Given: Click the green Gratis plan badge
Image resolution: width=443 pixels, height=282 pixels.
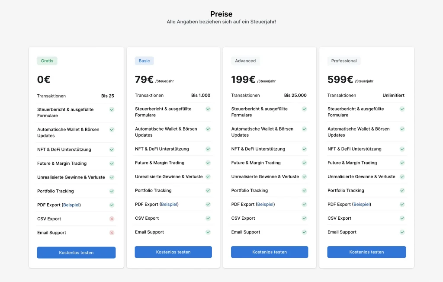Looking at the screenshot, I should [47, 61].
